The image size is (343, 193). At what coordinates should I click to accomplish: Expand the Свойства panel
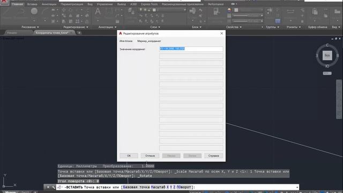point(234,27)
